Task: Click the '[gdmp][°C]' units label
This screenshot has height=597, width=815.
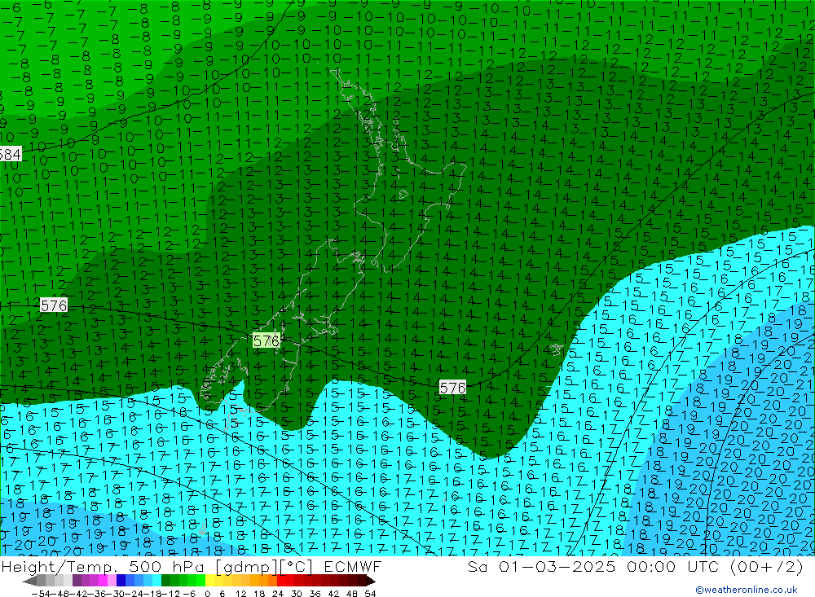Action: (263, 566)
